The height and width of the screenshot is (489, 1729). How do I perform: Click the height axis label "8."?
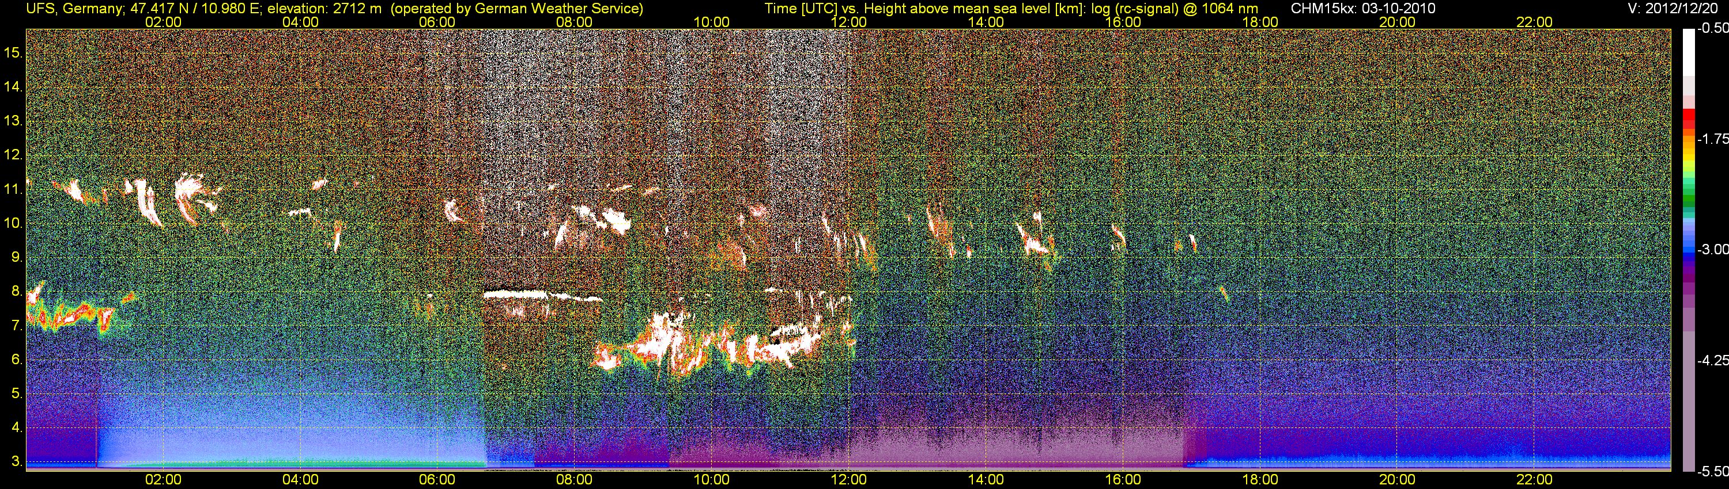click(x=17, y=292)
